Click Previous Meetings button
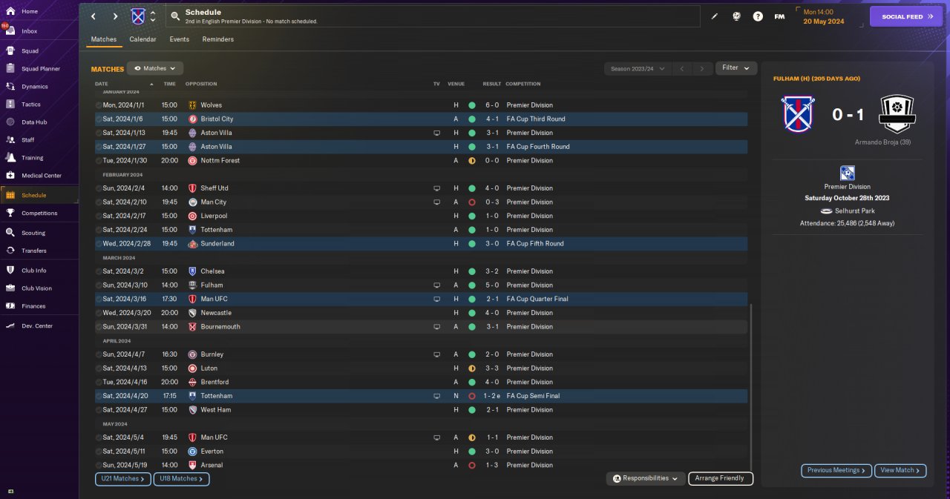The width and height of the screenshot is (950, 499). [x=836, y=470]
